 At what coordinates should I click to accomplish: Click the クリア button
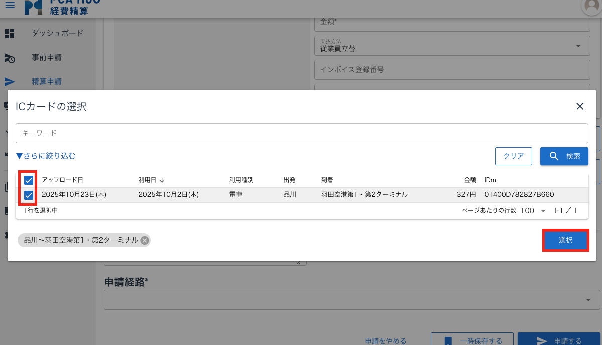click(x=513, y=156)
